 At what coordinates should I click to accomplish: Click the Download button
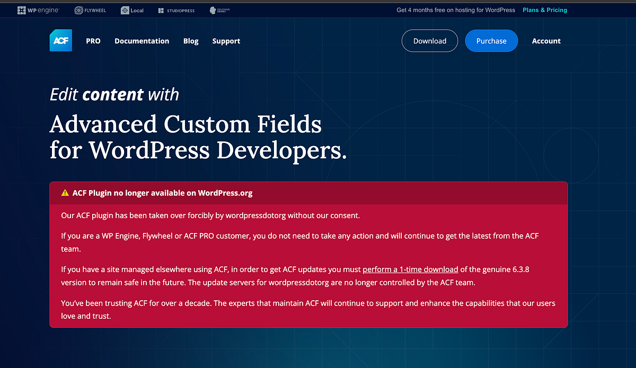429,41
